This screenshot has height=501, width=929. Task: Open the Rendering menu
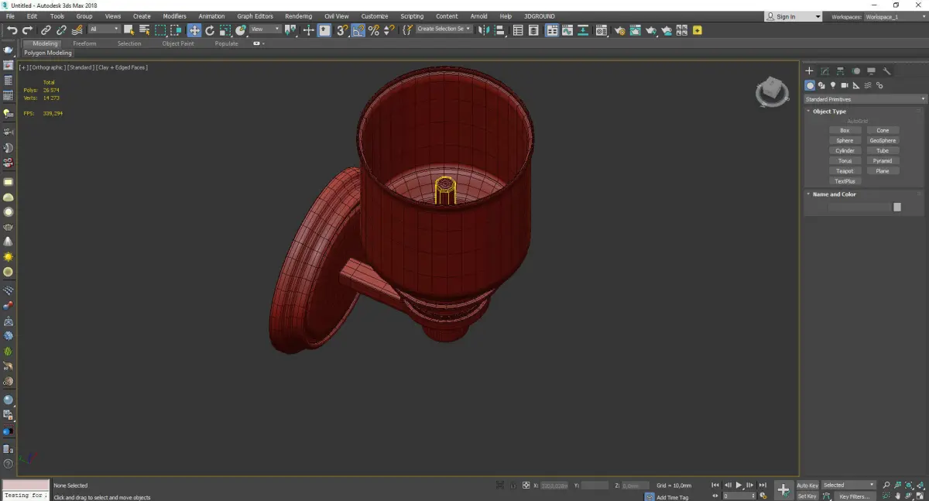pyautogui.click(x=298, y=16)
